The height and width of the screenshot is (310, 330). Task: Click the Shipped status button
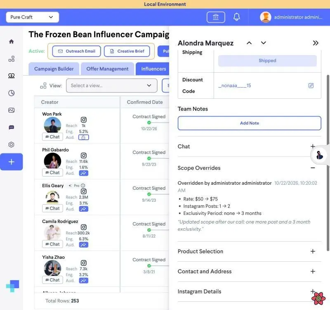pyautogui.click(x=267, y=61)
